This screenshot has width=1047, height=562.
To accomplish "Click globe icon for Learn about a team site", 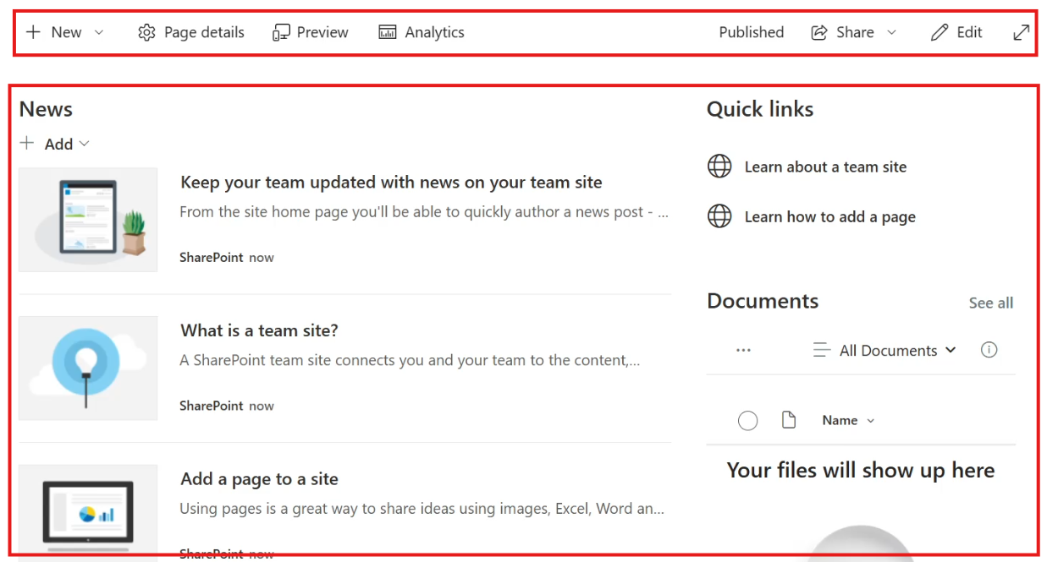I will click(719, 166).
